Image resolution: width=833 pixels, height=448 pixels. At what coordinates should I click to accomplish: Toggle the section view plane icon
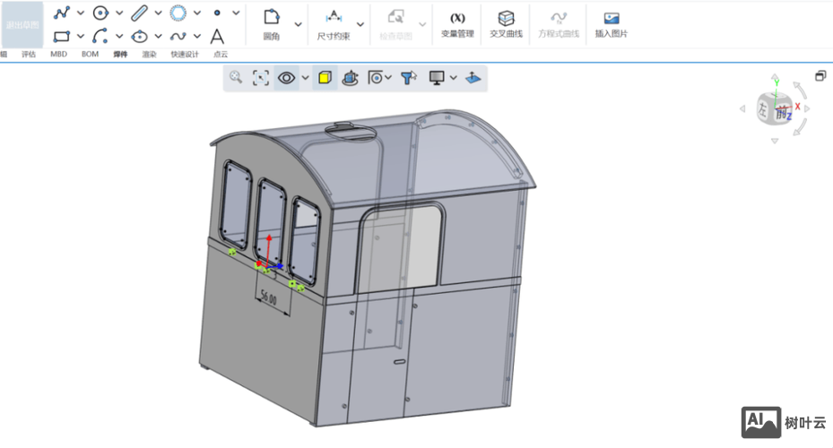pyautogui.click(x=473, y=78)
